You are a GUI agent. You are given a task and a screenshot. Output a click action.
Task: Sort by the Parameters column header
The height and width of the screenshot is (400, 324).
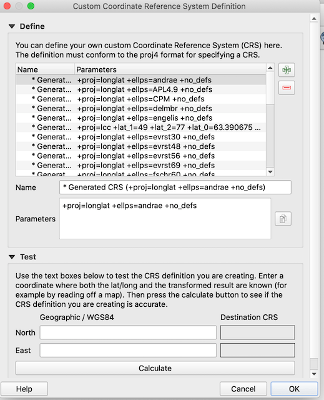click(170, 69)
